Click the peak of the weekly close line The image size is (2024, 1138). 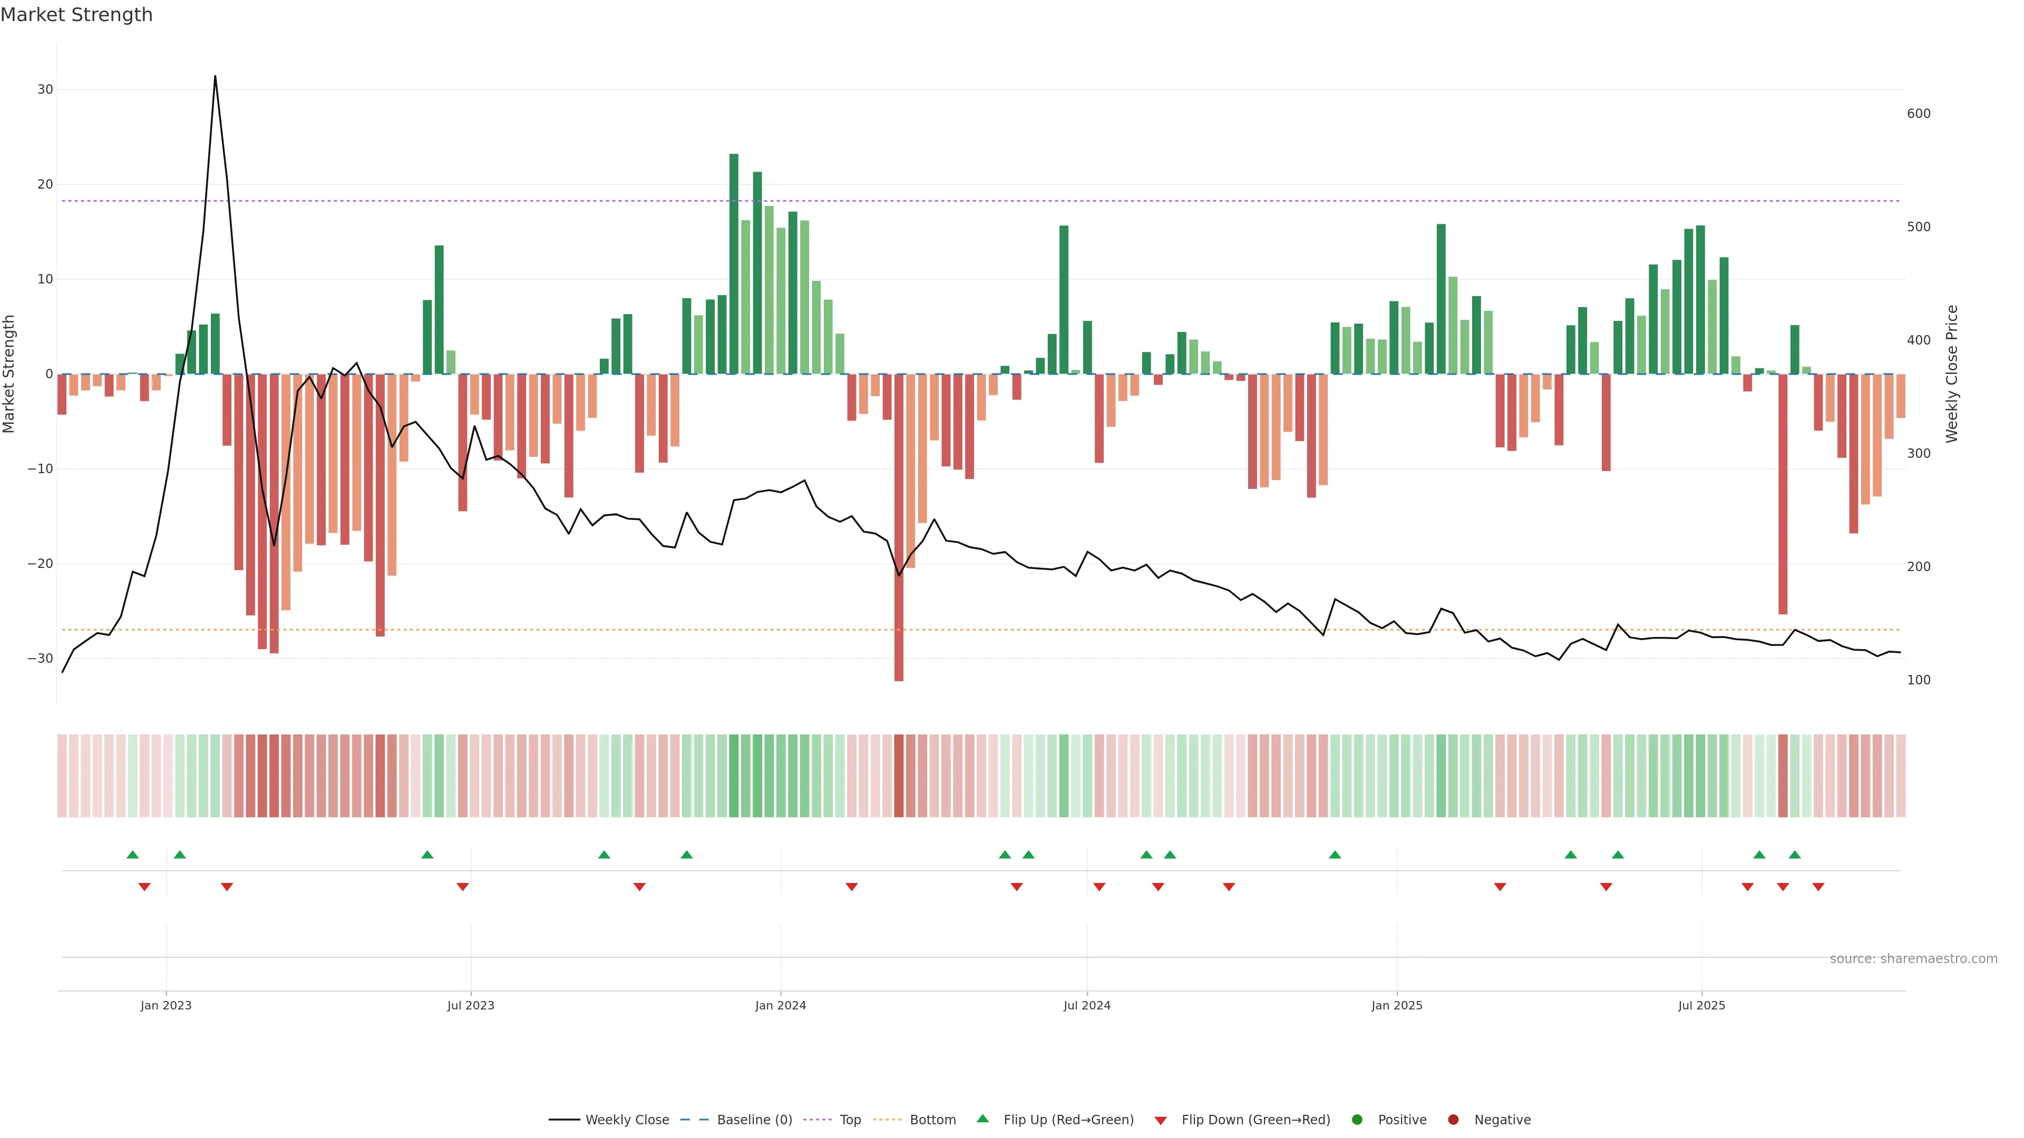click(x=215, y=77)
